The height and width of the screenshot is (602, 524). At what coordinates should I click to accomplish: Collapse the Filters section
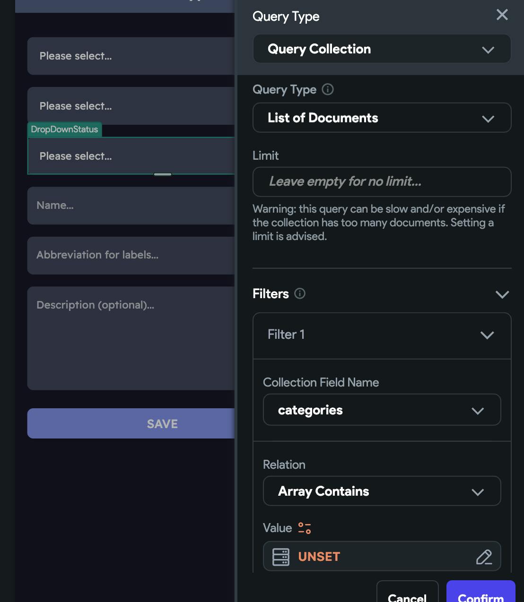click(502, 294)
